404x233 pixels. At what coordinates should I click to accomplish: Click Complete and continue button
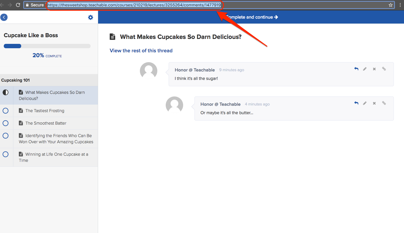(x=251, y=17)
